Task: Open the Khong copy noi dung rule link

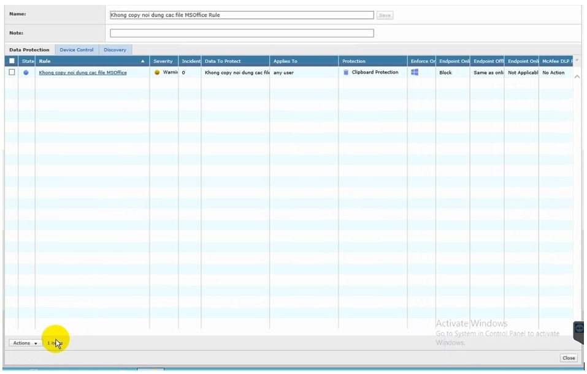Action: [x=83, y=73]
